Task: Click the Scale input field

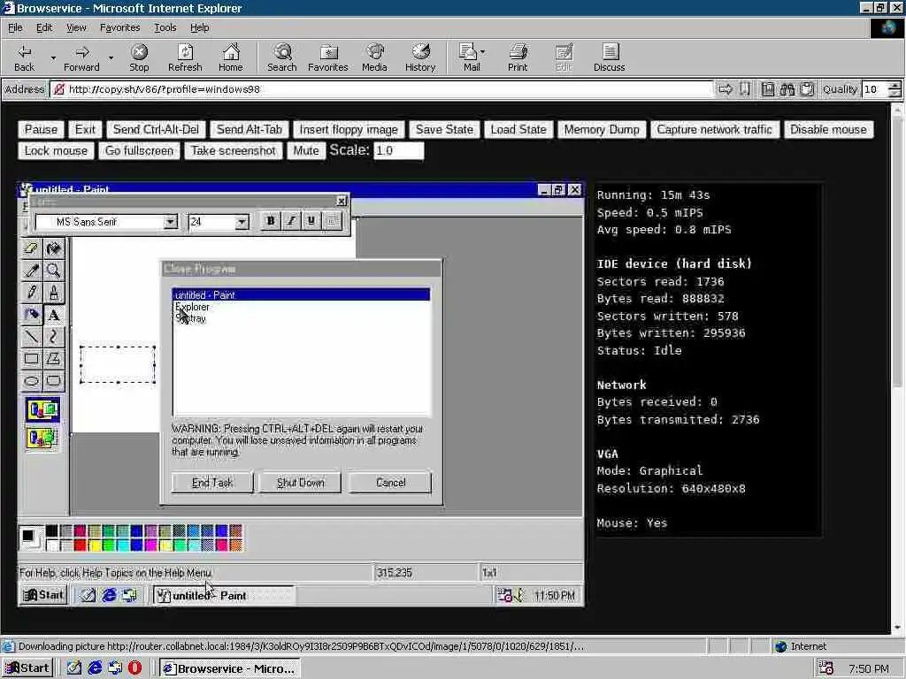Action: click(399, 151)
